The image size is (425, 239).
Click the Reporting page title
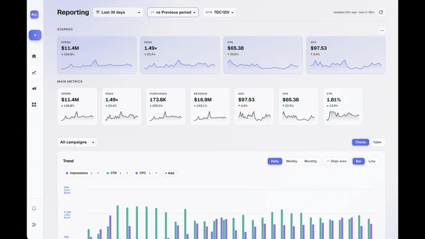[x=73, y=12]
